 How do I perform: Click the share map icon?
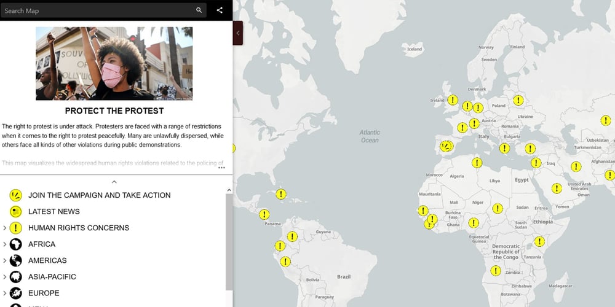220,10
